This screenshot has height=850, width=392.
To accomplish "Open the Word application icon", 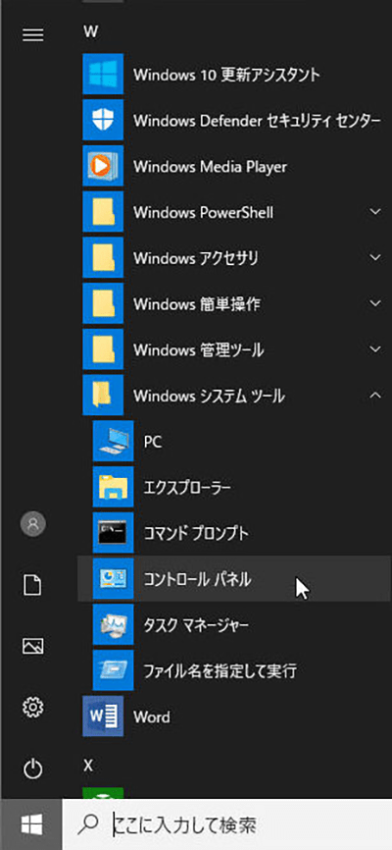I will [103, 717].
